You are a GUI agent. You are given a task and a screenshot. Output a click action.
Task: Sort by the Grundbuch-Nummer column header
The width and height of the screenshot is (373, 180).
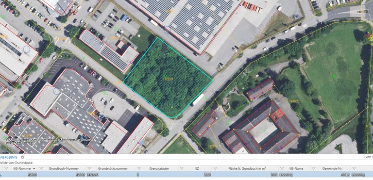pyautogui.click(x=64, y=168)
